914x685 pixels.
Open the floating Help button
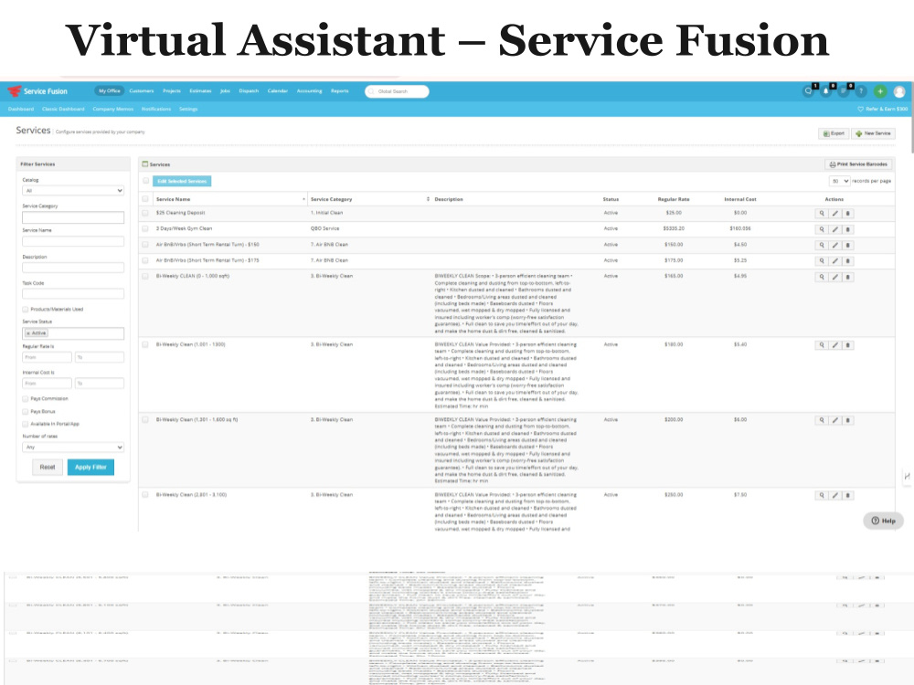(883, 521)
